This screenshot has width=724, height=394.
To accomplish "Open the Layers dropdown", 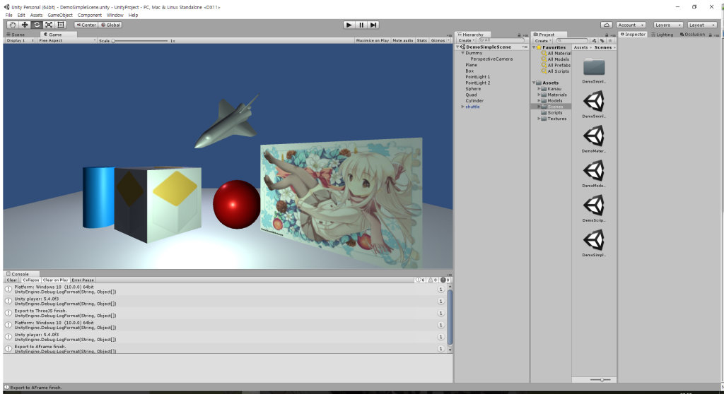I will [667, 25].
